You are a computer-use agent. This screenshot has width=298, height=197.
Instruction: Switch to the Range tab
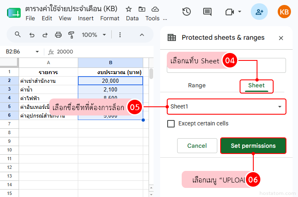coord(197,85)
